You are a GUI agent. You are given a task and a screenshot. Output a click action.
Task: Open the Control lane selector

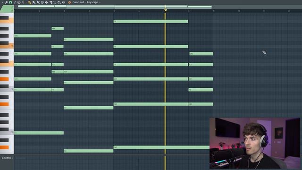[x=8, y=158]
